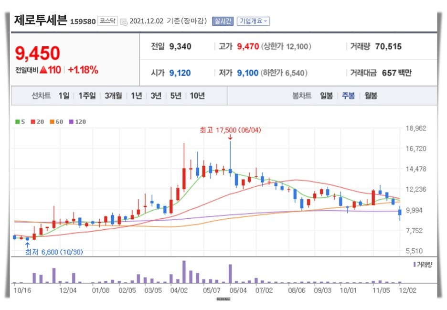Screen dimensions: 447x310
Task: Click the 최저 6,600 (10/30) marker label
Action: (x=54, y=252)
